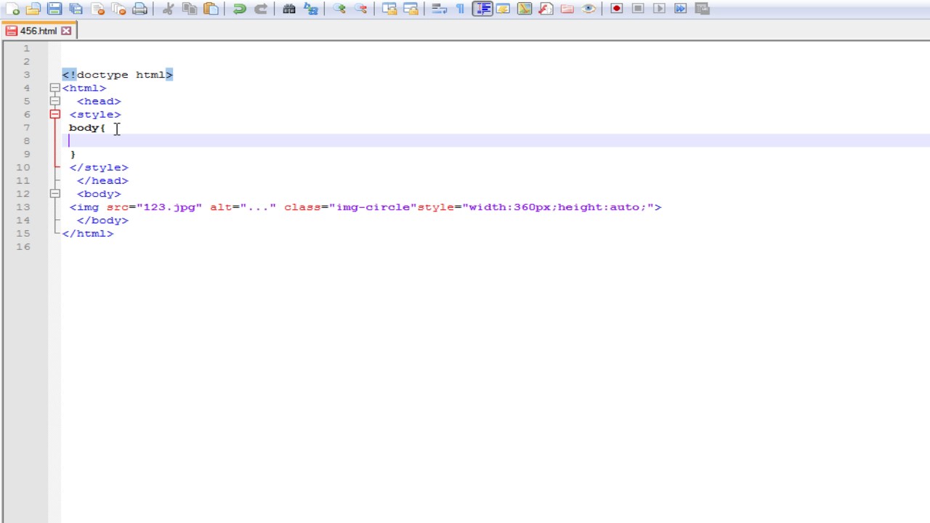Screen dimensions: 930x523
Task: Zoom out of the editor text
Action: point(360,9)
